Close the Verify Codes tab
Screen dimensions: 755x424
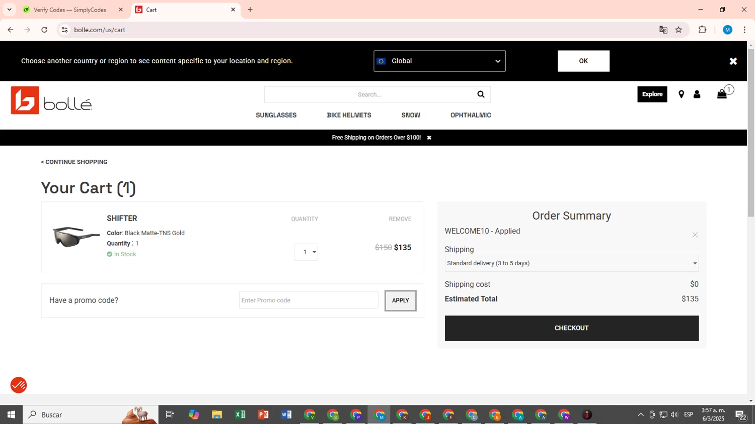coord(121,10)
